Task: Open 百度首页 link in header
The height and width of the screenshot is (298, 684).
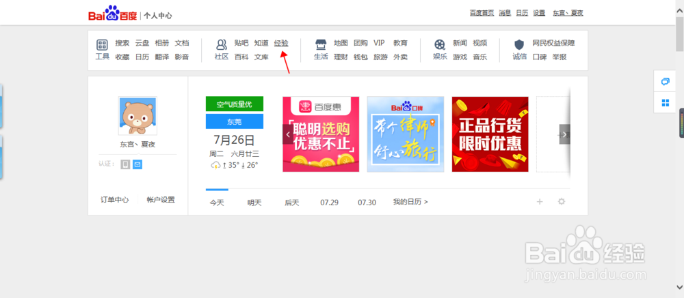Action: (482, 13)
